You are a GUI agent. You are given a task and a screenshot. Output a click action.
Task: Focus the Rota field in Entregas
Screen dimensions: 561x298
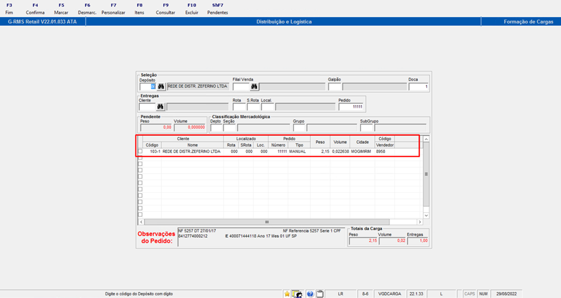[x=239, y=107]
